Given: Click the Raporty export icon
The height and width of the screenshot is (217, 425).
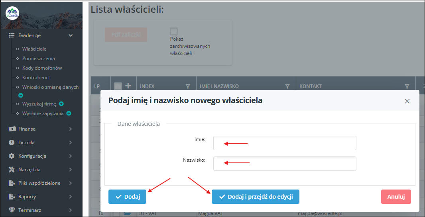Looking at the screenshot, I should click(12, 196).
